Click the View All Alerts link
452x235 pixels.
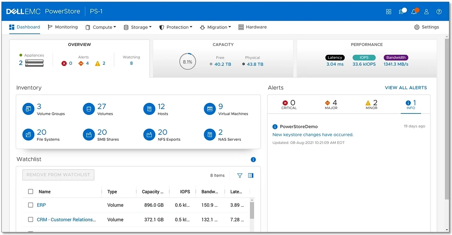tap(406, 88)
